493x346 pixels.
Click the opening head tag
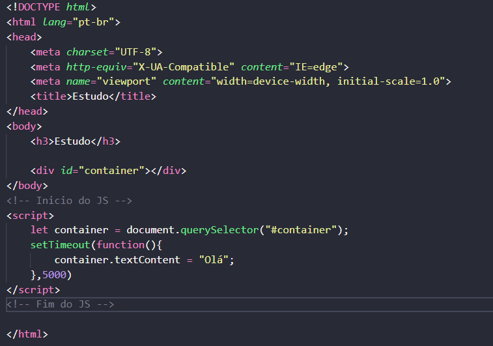pos(24,37)
